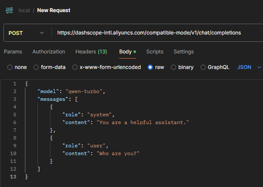Select the 'binary' radio option
This screenshot has height=187, width=263.
pos(173,67)
